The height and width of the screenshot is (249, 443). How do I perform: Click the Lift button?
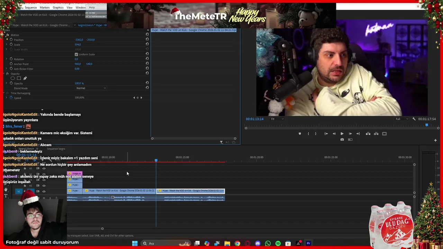click(x=368, y=134)
